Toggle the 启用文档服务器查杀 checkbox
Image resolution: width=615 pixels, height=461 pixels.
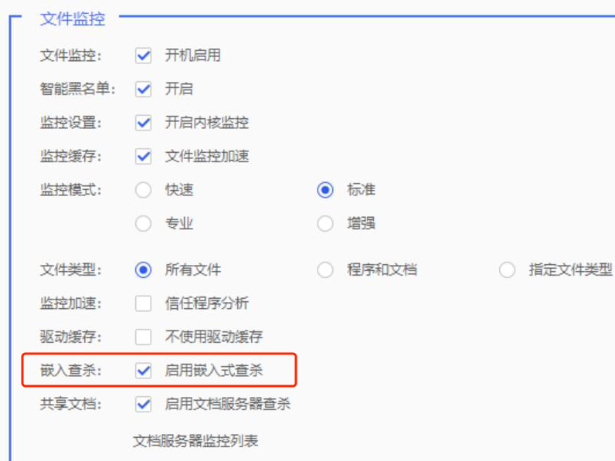coord(143,404)
